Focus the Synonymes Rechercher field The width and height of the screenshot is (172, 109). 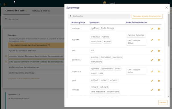tap(99, 16)
